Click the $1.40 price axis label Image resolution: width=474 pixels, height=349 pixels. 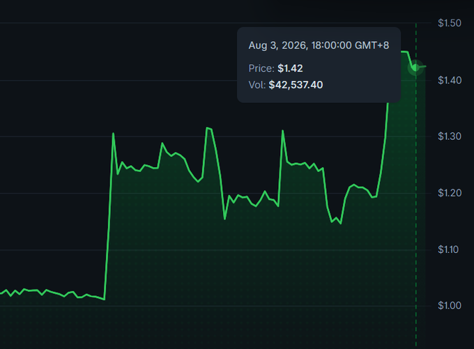pos(450,80)
